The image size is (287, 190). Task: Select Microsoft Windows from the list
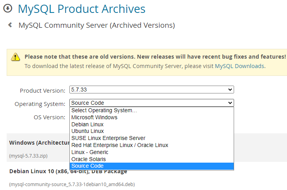pyautogui.click(x=152, y=117)
